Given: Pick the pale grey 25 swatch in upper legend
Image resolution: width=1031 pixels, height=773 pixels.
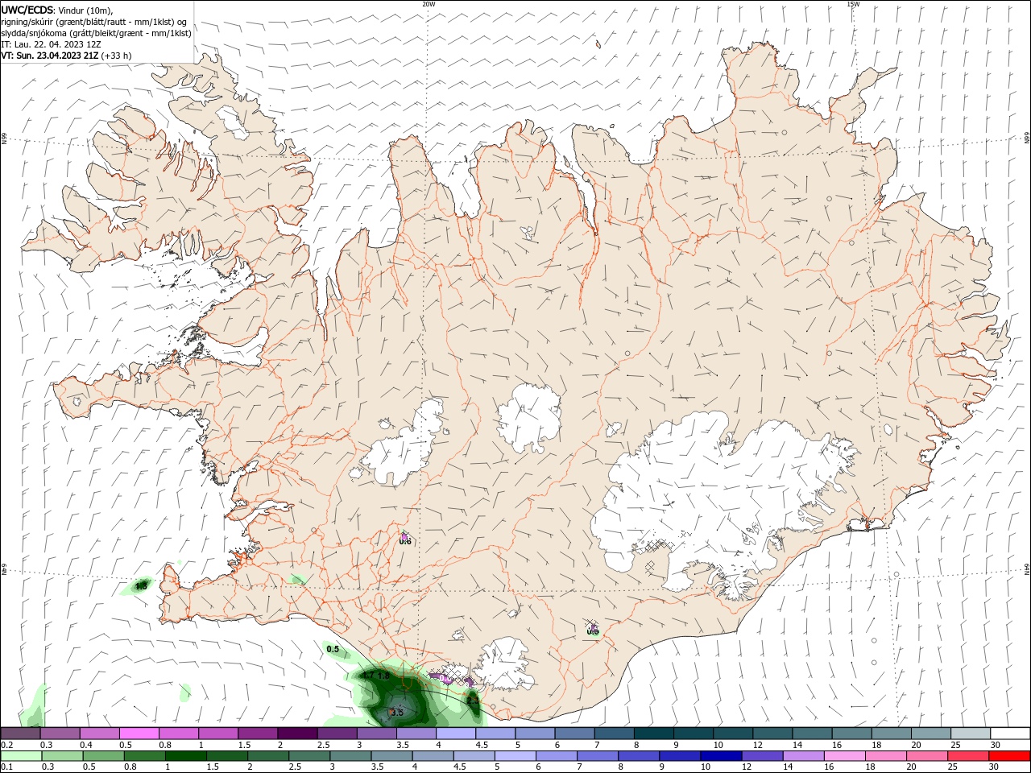Looking at the screenshot, I should (971, 734).
